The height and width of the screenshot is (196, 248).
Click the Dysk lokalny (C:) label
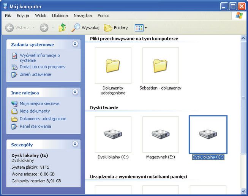coord(113,157)
